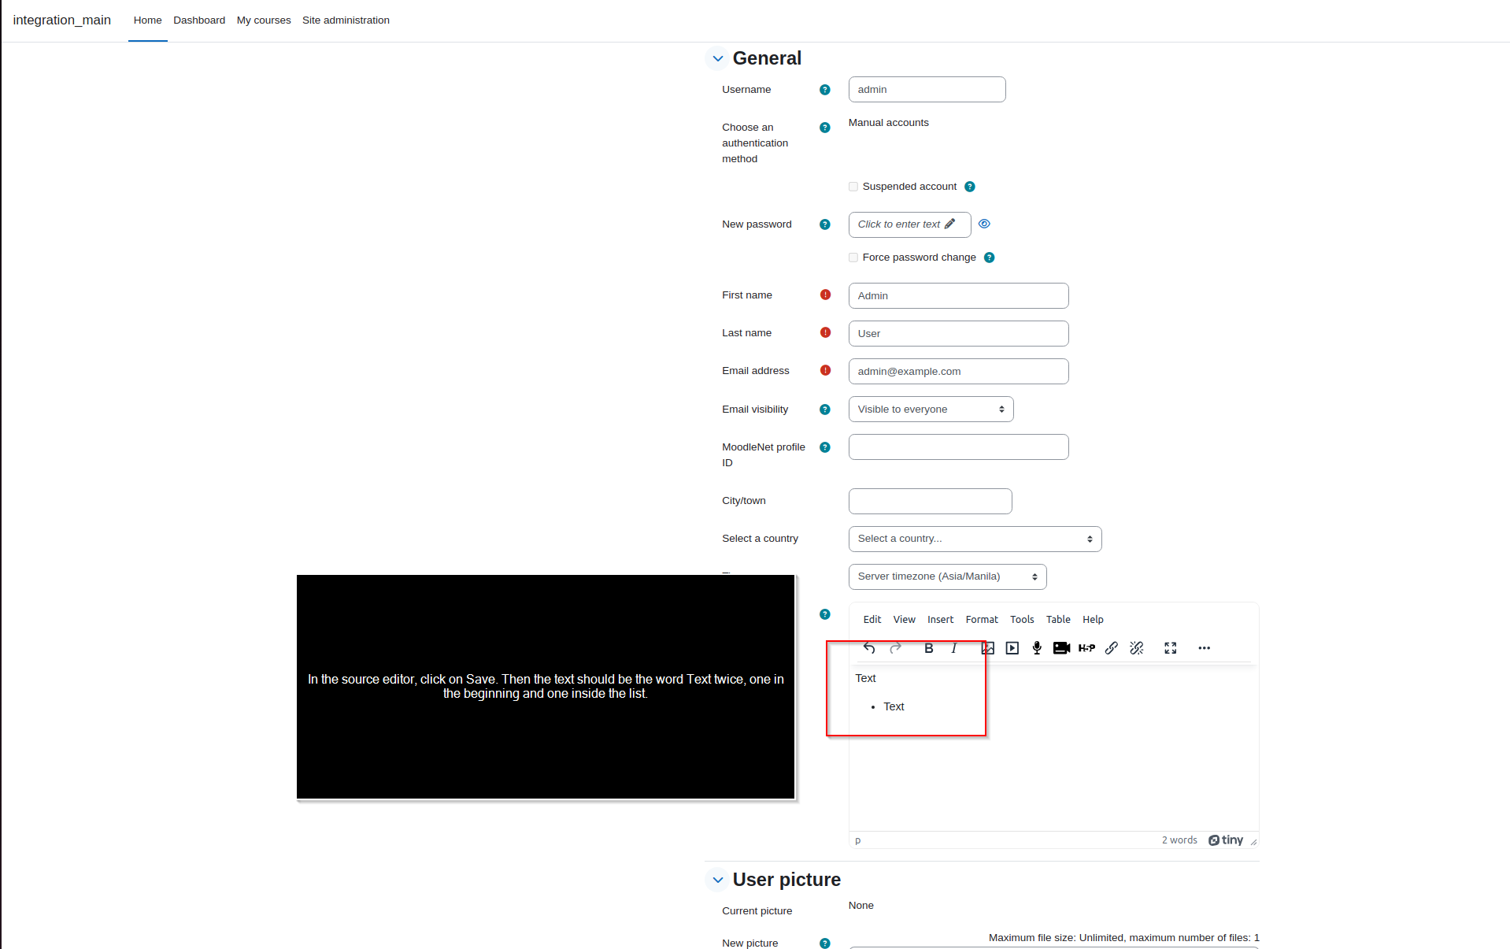Click the H5P insert icon
Viewport: 1510px width, 949px height.
pos(1086,648)
